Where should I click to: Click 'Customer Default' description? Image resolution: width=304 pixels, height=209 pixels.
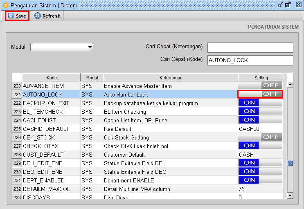[124, 155]
